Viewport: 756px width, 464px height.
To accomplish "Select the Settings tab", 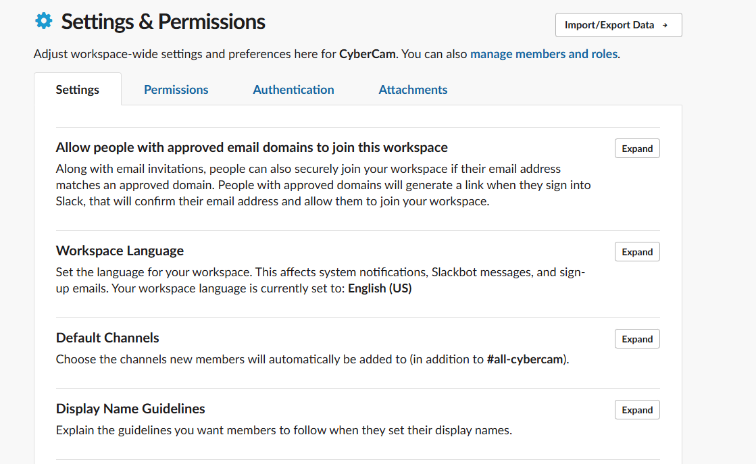I will click(x=78, y=90).
